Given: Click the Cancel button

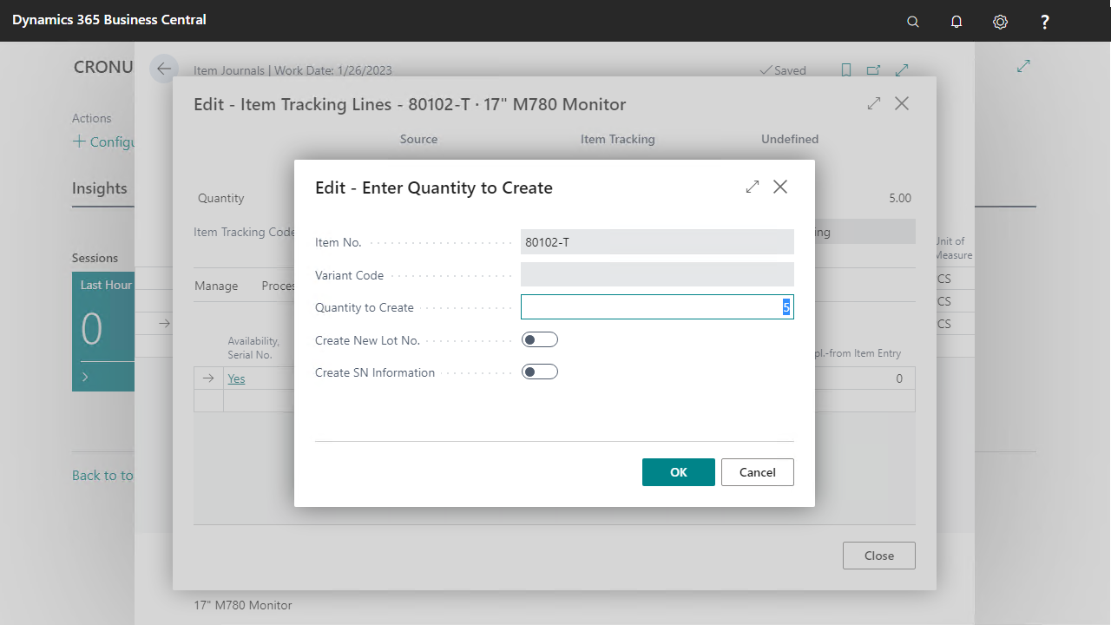Looking at the screenshot, I should pos(758,472).
